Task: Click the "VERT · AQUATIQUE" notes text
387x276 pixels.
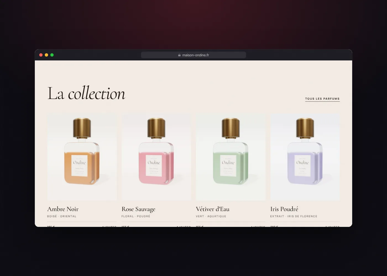Action: tap(211, 216)
